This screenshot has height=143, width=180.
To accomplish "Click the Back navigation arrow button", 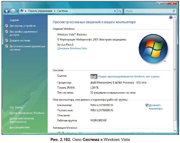I will tap(7, 11).
